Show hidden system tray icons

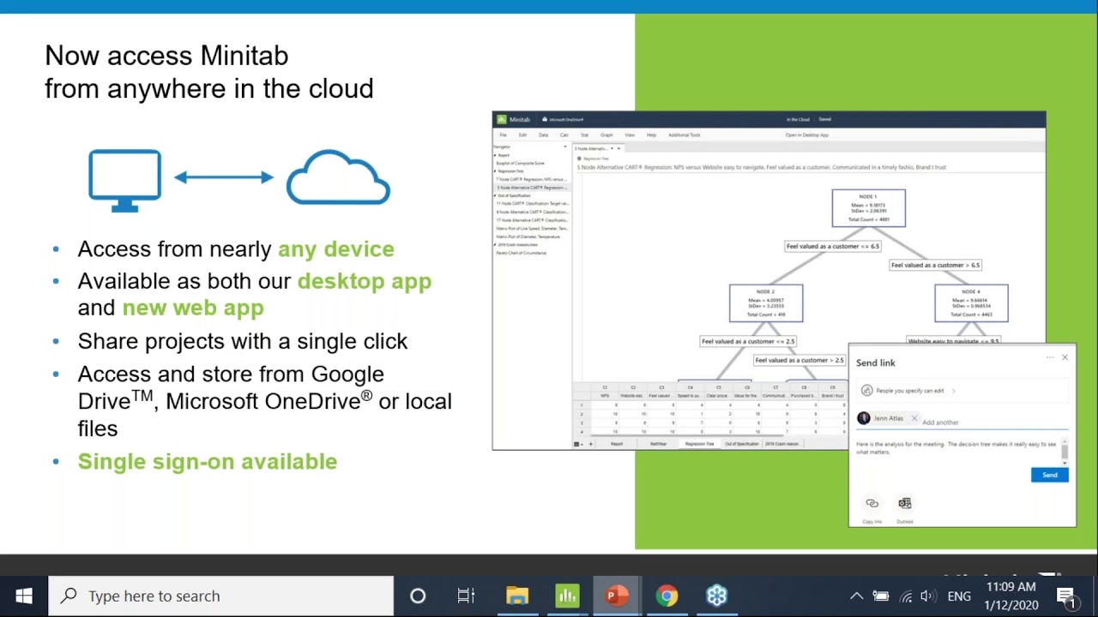click(x=856, y=596)
